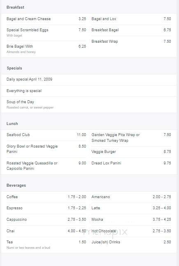The image size is (179, 266).
Task: Choose the Mocha drink entry
Action: pos(131,220)
